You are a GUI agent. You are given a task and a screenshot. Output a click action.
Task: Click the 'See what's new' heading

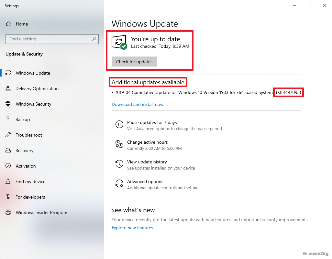[133, 210]
